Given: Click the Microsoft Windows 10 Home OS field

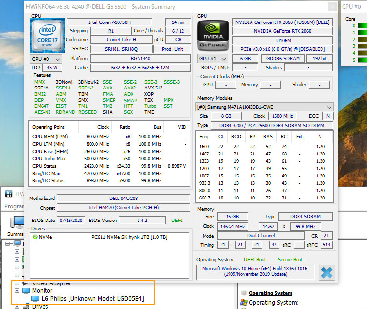Looking at the screenshot, I should tap(255, 272).
